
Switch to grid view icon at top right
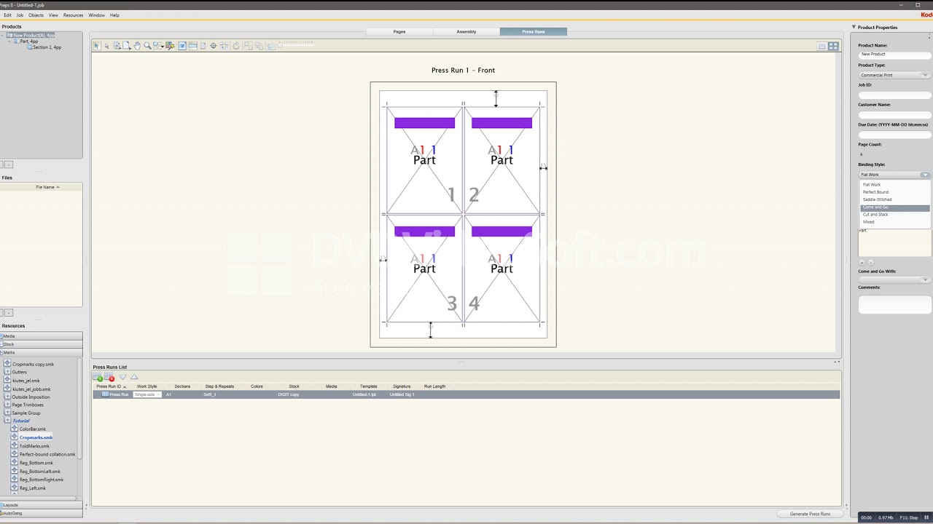tap(833, 47)
